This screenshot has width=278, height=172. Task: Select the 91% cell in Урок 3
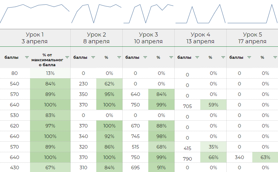point(161,168)
